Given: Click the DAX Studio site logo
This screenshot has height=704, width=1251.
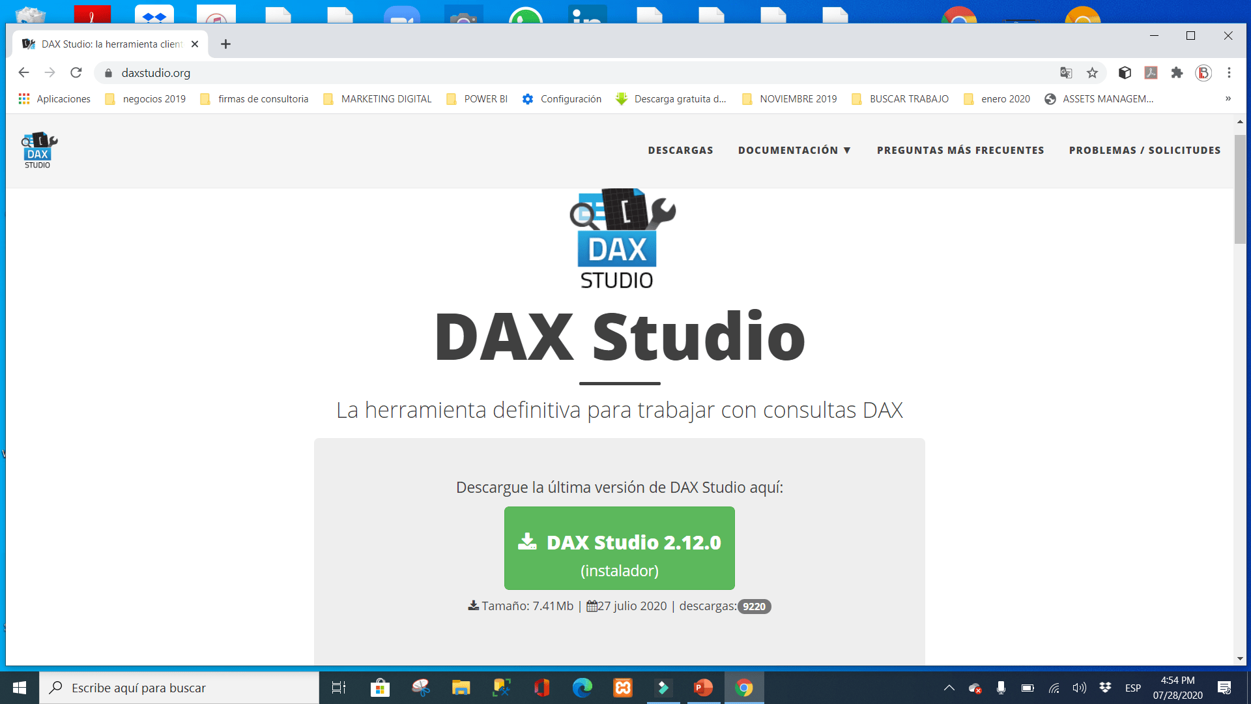Looking at the screenshot, I should pos(38,149).
